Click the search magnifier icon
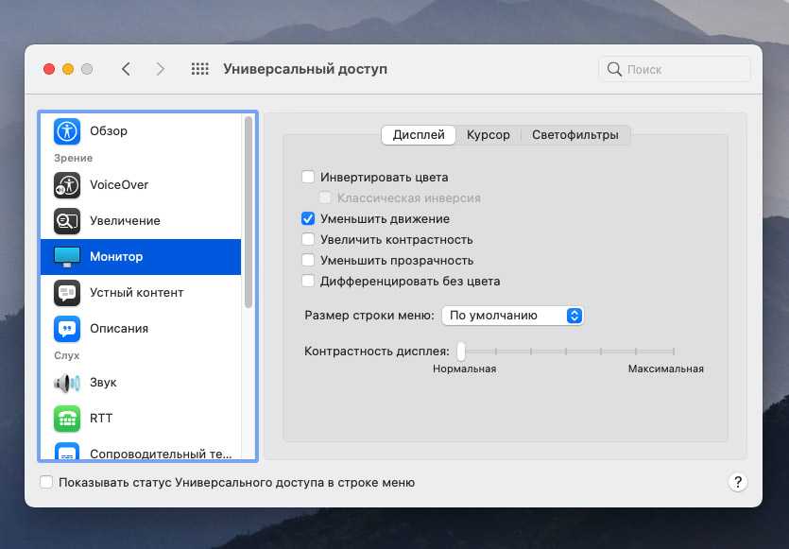Screen dimensions: 789x549 point(614,69)
